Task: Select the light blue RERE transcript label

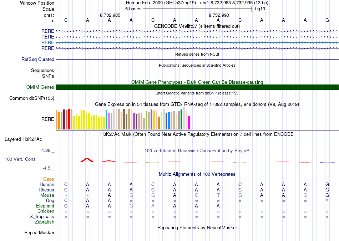Action: [48, 42]
